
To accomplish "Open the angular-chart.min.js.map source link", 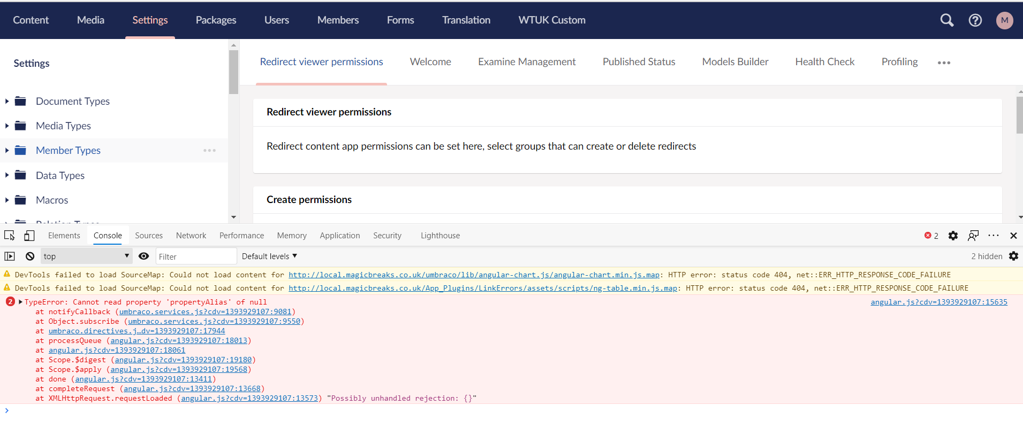I will [474, 275].
